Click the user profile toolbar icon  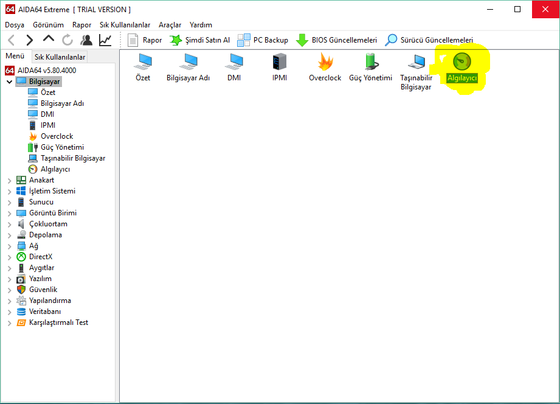pos(86,40)
